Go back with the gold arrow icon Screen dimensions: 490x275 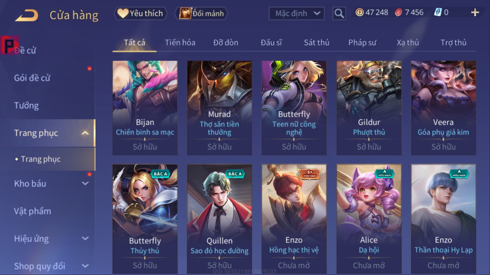[x=27, y=15]
